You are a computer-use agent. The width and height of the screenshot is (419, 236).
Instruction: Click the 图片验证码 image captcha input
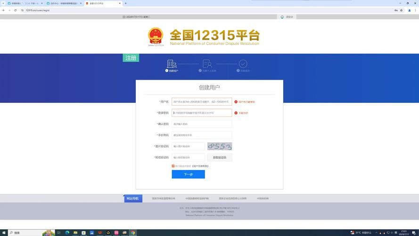point(188,146)
